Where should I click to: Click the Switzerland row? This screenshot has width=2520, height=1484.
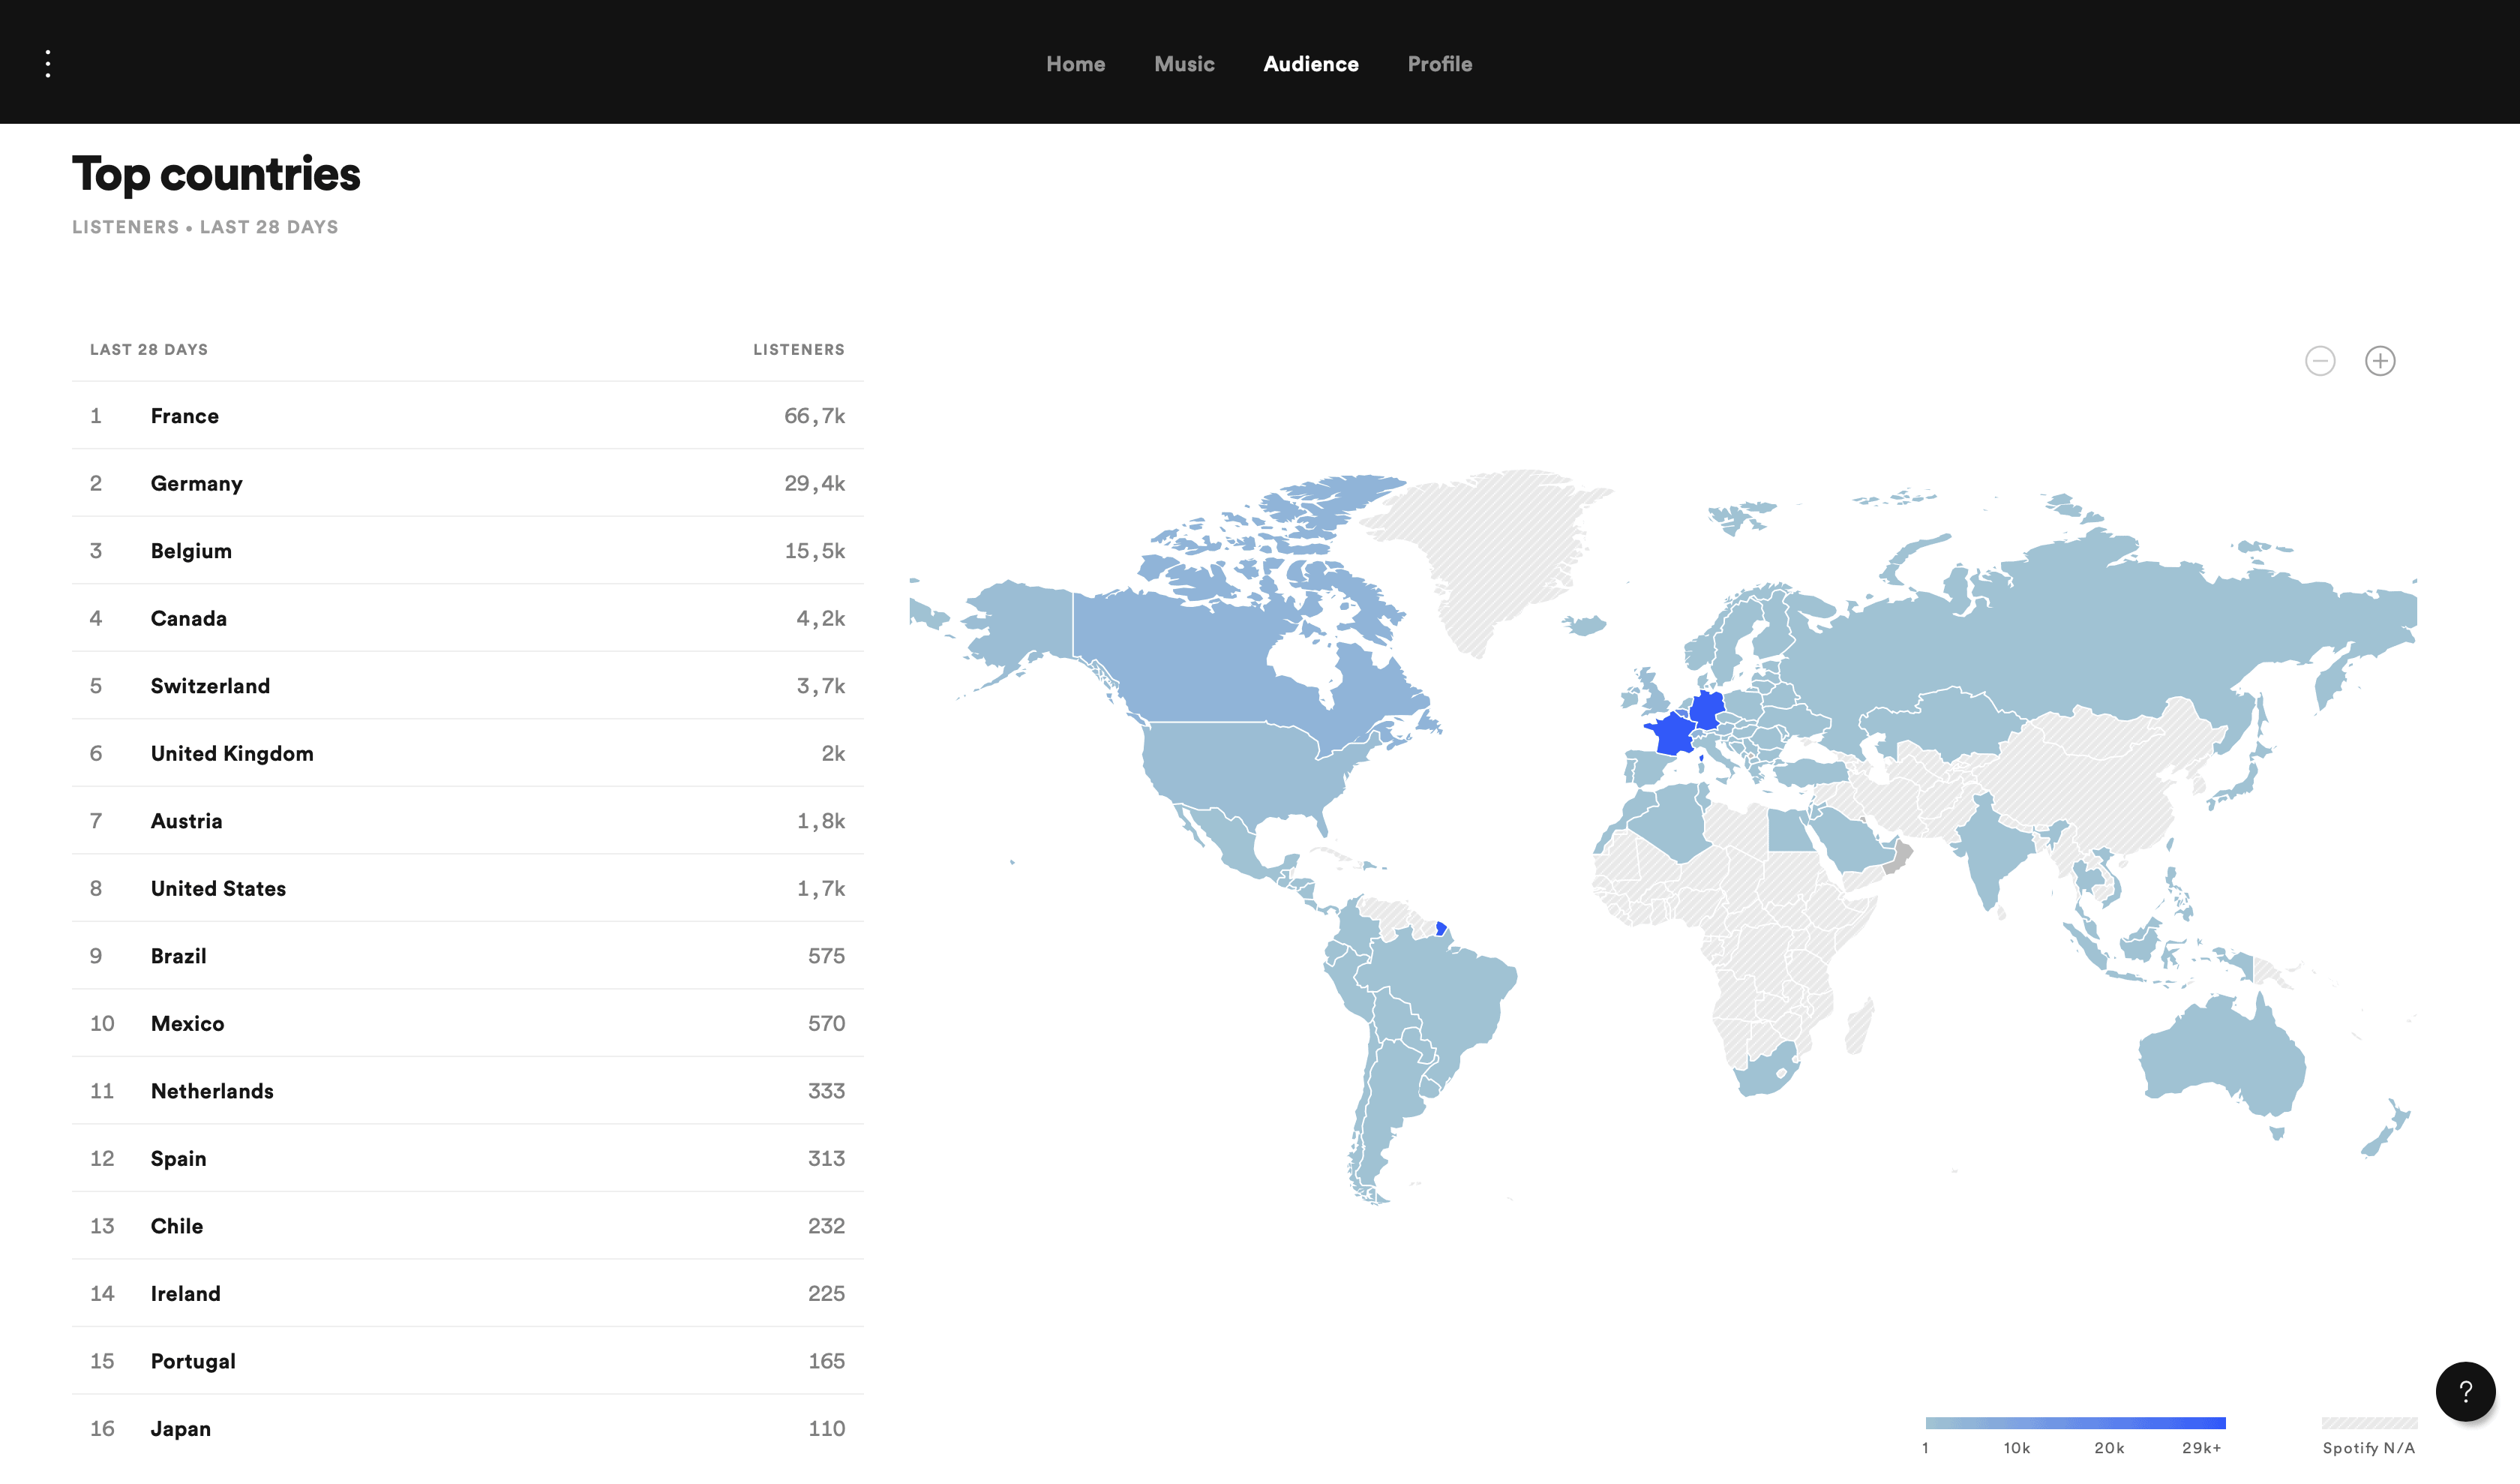click(x=467, y=685)
